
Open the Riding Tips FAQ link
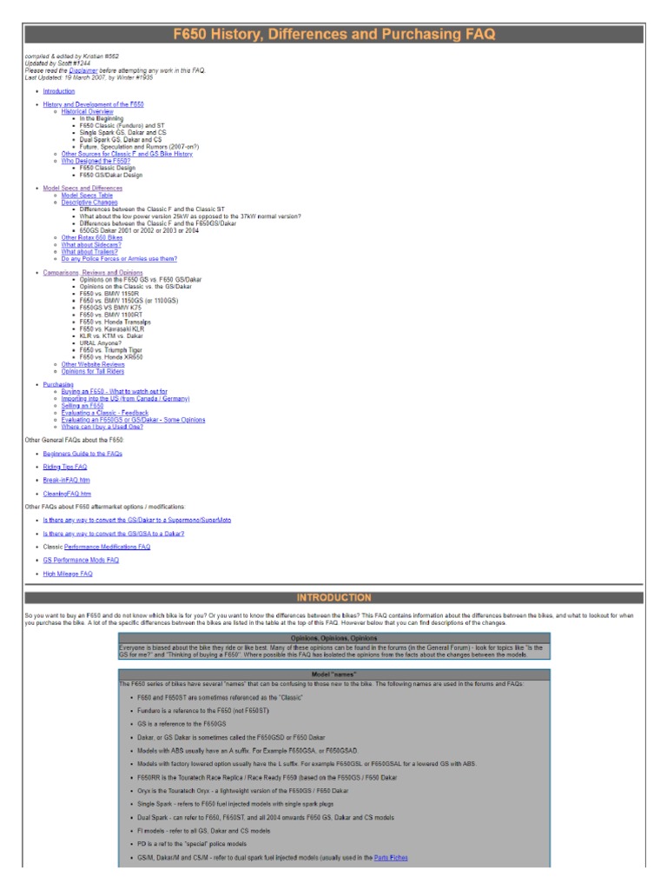(65, 467)
